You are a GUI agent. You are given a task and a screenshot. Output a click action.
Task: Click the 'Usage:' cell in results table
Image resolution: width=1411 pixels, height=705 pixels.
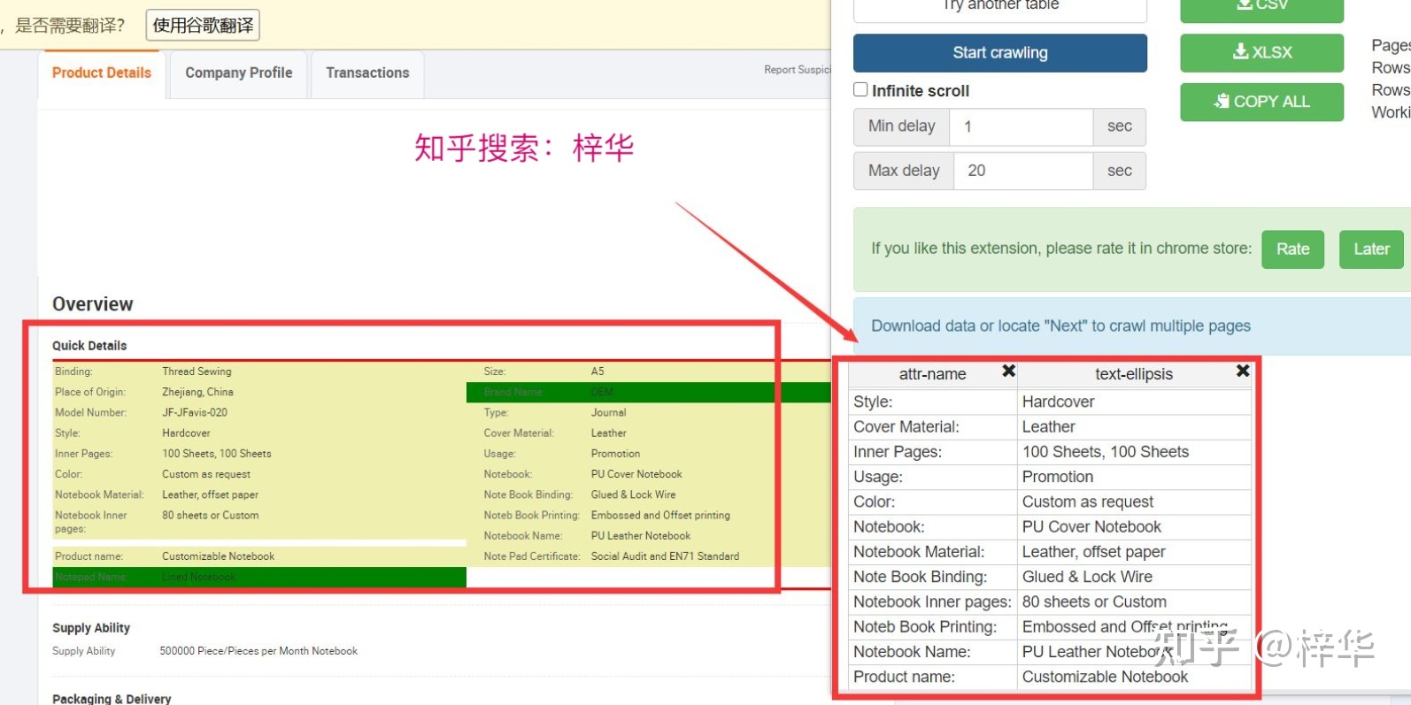[933, 477]
